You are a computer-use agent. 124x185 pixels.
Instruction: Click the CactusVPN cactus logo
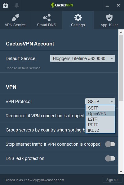coord(52,5)
